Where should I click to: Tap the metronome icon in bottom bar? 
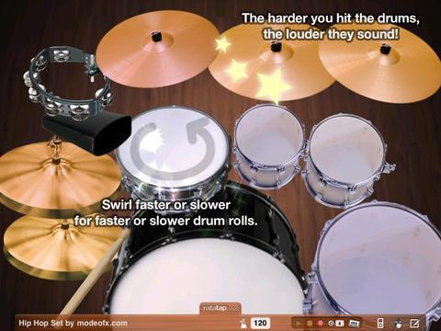(243, 323)
